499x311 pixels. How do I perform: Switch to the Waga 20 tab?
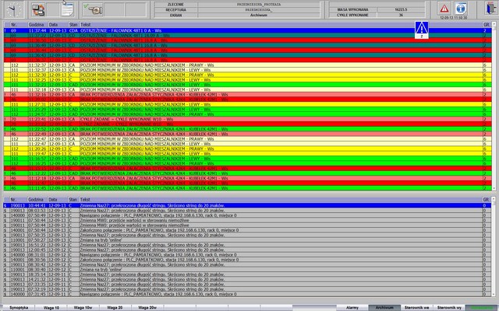115,308
